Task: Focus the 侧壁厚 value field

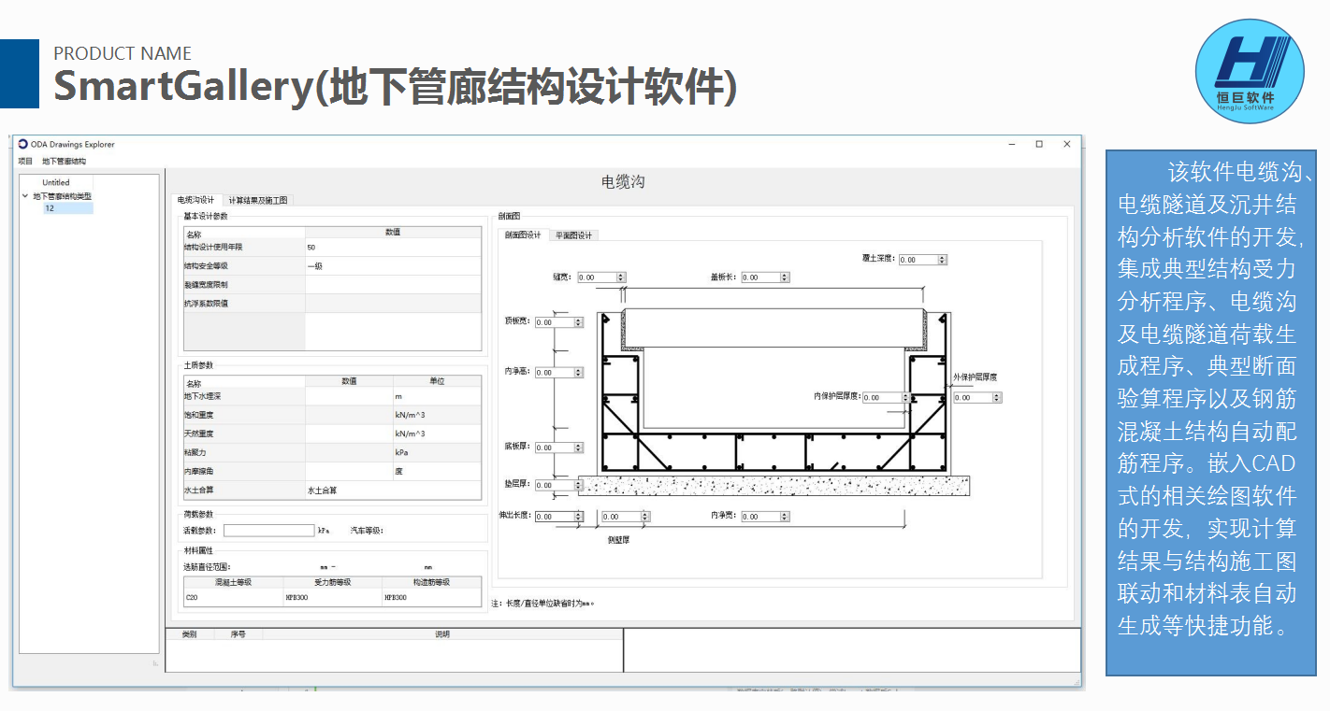Action: tap(620, 517)
